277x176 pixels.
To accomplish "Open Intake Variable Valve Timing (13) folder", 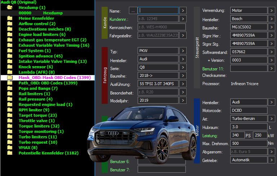I will point(53,61).
